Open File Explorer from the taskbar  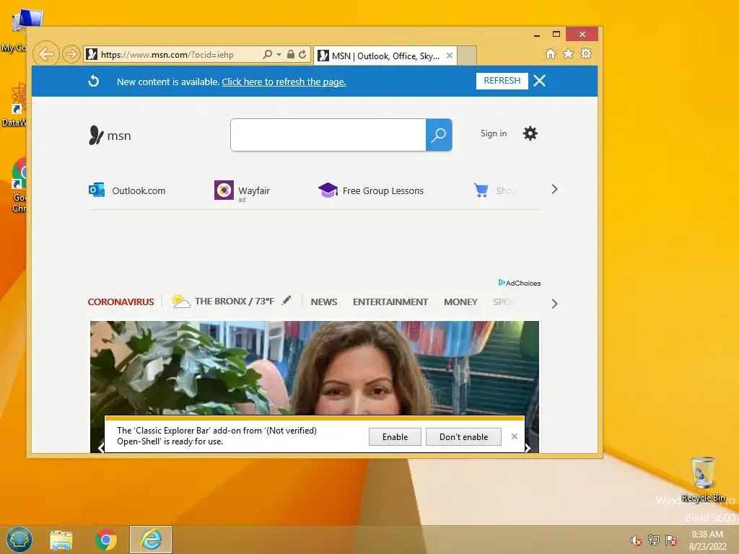tap(61, 540)
